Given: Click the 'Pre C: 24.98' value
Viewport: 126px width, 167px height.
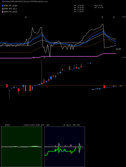Looking at the screenshot, I should coord(79,12).
